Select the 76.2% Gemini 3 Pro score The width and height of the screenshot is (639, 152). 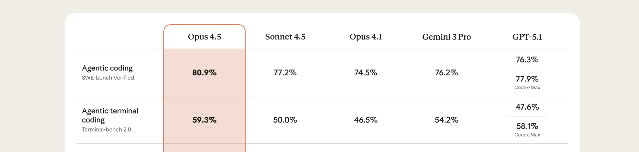[x=446, y=73]
